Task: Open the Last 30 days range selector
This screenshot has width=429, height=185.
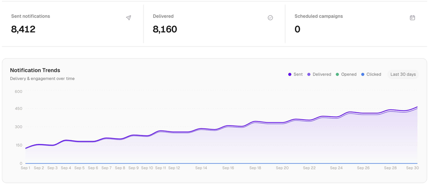Action: pyautogui.click(x=403, y=75)
